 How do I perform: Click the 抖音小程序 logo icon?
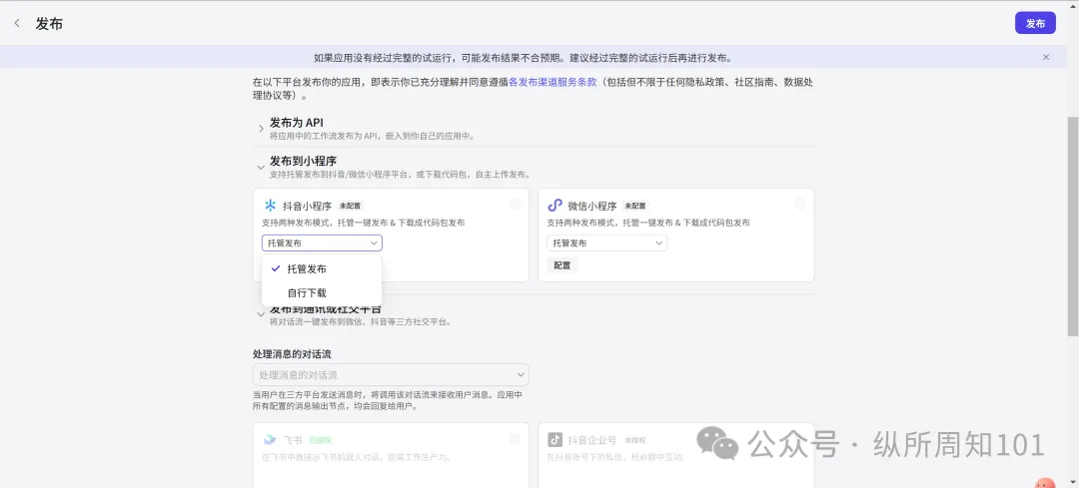coord(271,206)
